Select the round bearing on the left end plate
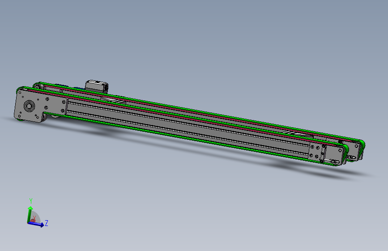The image size is (388, 251). [x=29, y=106]
